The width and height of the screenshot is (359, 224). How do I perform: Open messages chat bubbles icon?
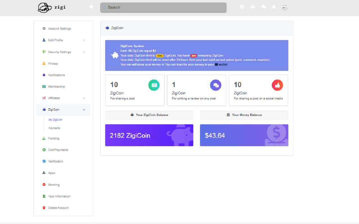264,7
